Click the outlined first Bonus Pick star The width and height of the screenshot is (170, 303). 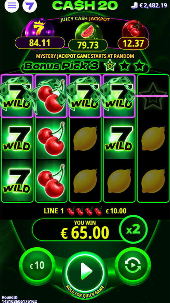click(x=110, y=66)
